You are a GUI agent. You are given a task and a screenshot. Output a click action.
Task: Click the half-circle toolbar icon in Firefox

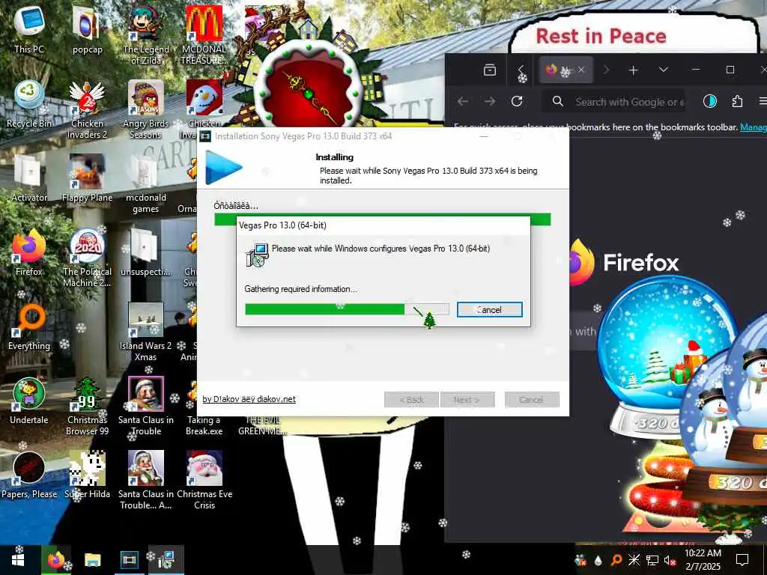coord(710,101)
